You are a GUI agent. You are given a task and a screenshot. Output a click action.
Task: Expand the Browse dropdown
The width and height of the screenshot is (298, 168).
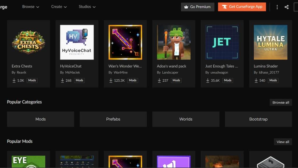31,6
